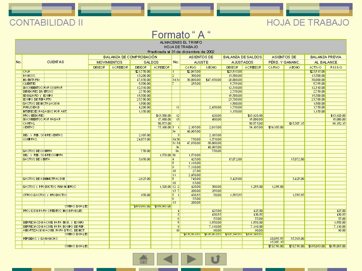Click DEPRECIACIÓN ACUM. PARA MOB. Y EQUIPO
The width and height of the screenshot is (362, 271).
pos(53,222)
